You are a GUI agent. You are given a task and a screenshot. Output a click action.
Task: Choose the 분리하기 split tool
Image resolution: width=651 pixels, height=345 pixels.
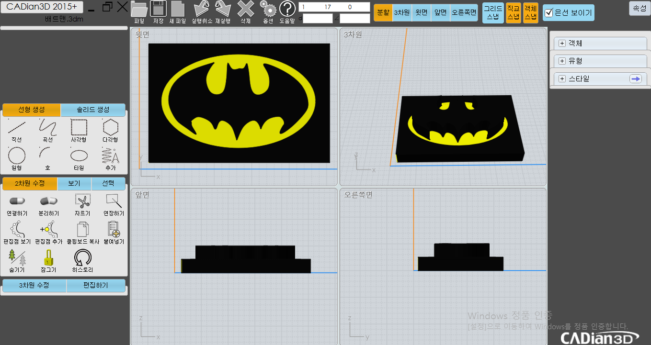[48, 205]
